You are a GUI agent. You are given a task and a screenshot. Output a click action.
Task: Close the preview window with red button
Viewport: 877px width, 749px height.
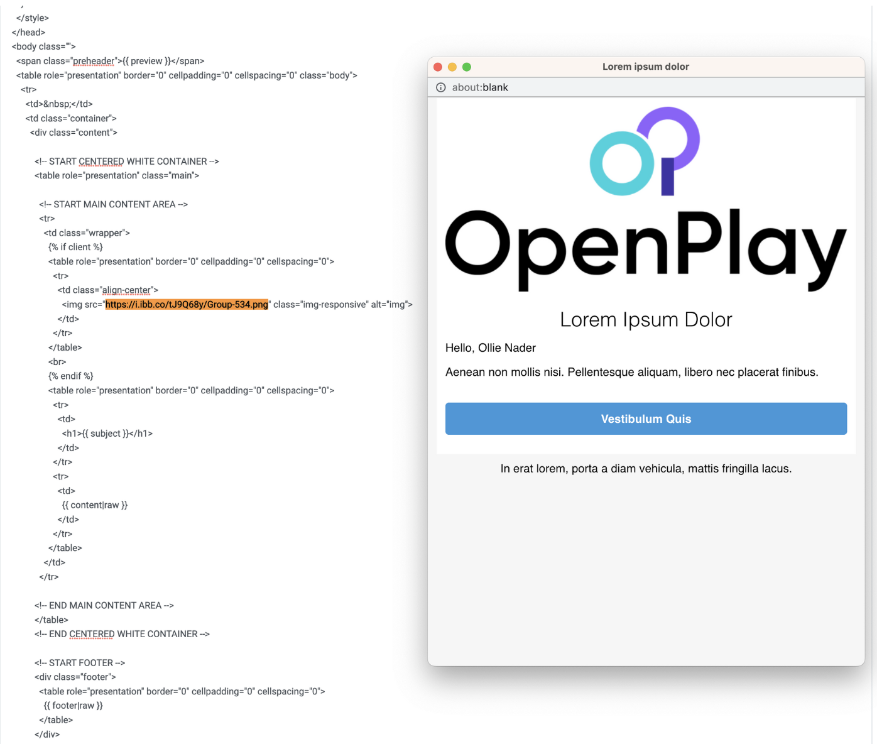coord(438,67)
